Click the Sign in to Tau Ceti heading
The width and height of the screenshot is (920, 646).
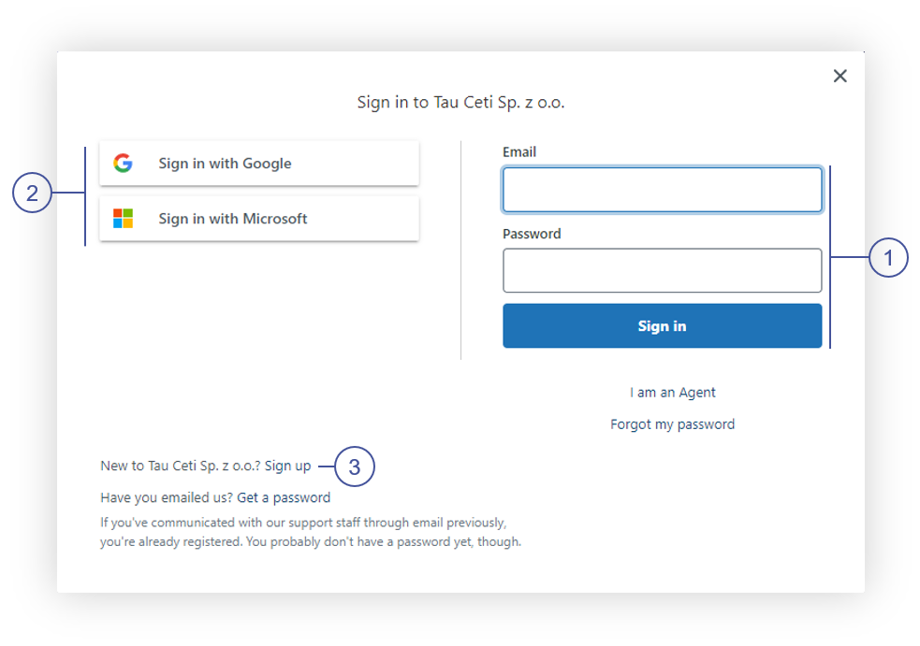coord(460,103)
